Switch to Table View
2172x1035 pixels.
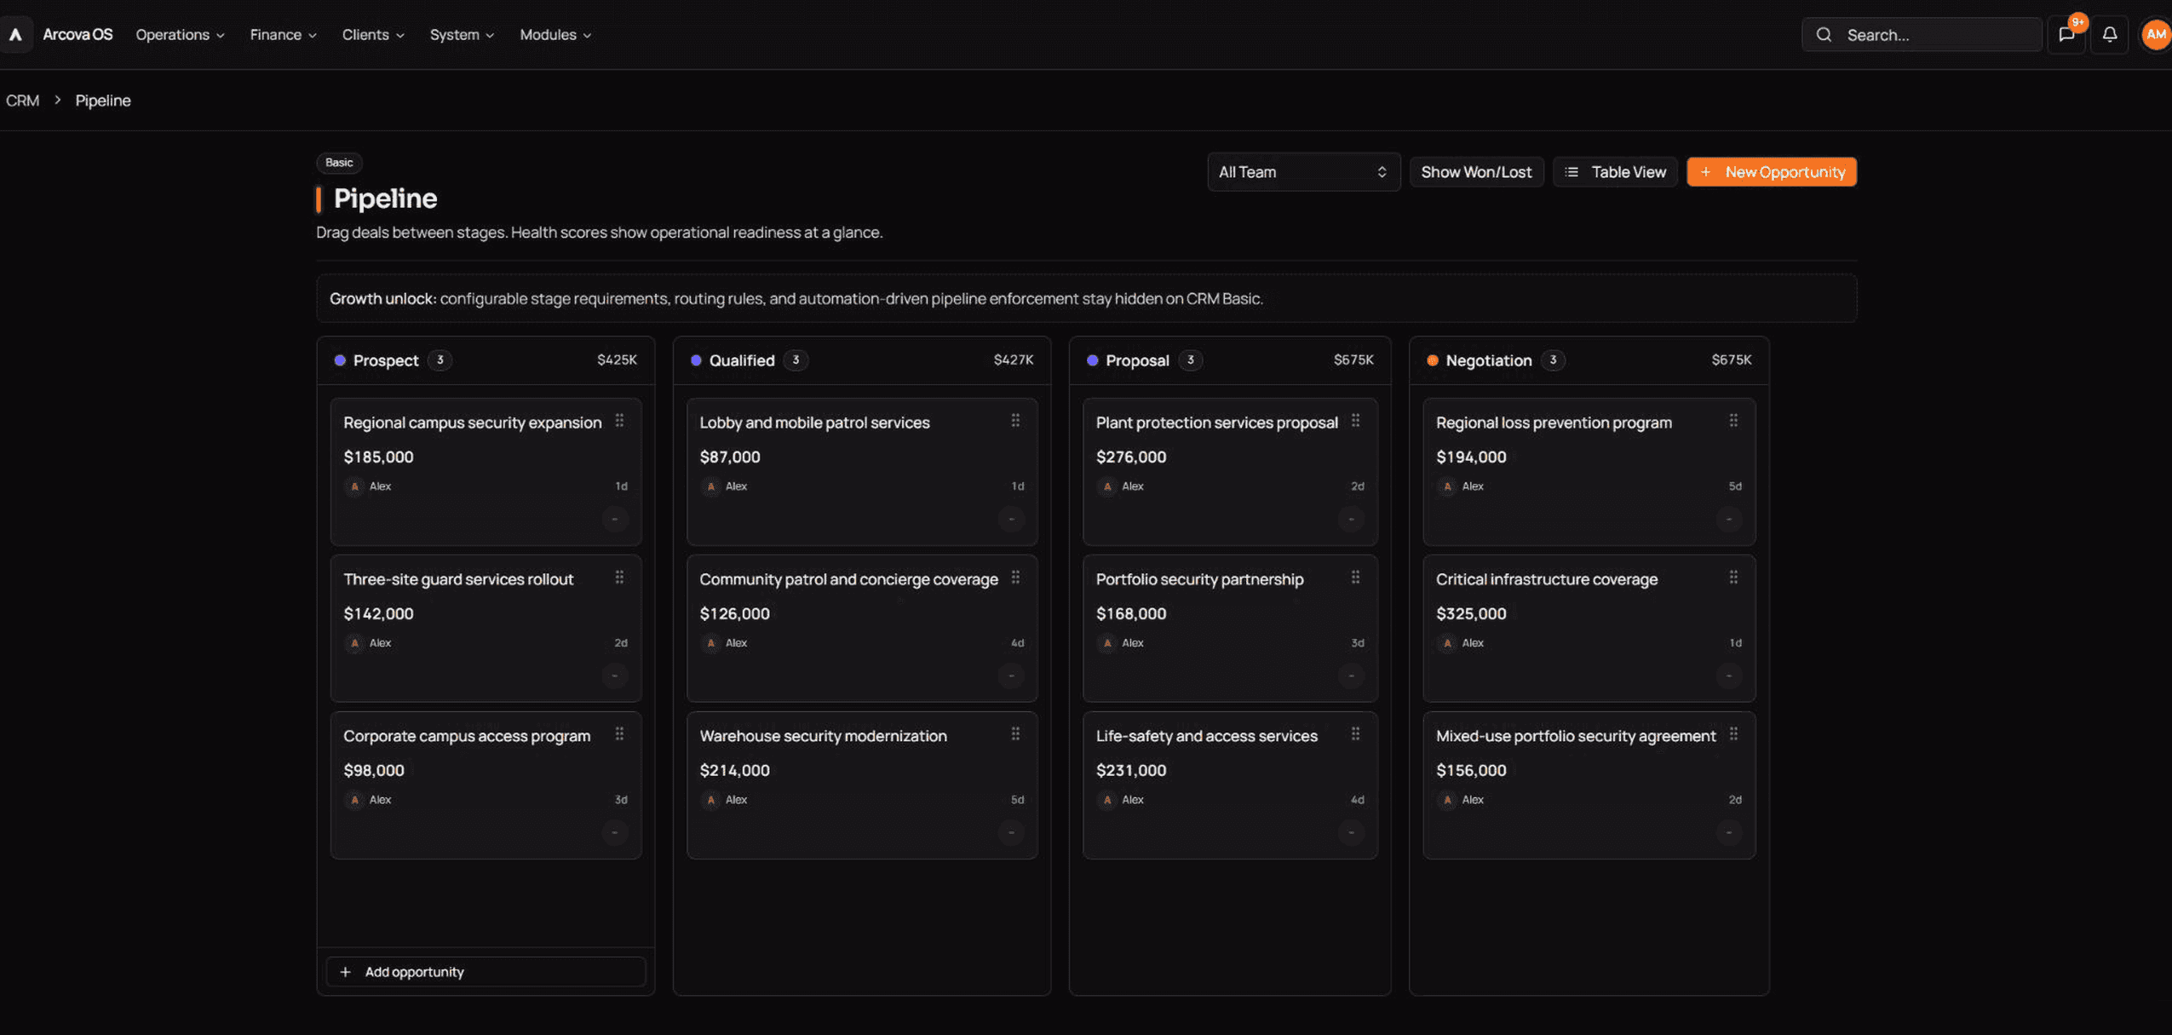(x=1615, y=172)
